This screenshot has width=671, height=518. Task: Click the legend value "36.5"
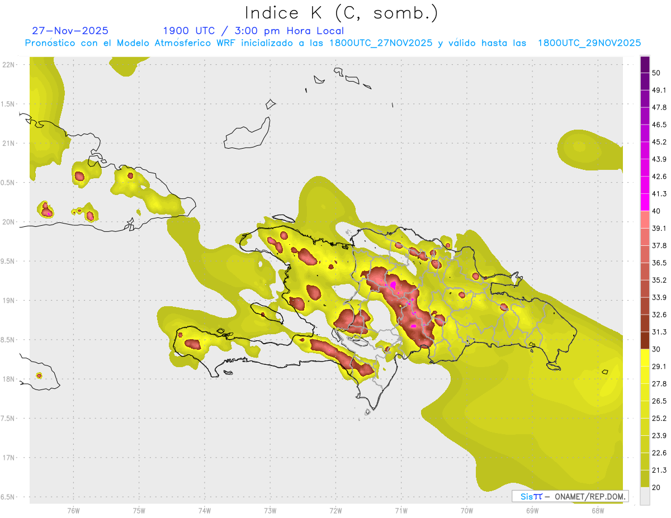coord(659,263)
